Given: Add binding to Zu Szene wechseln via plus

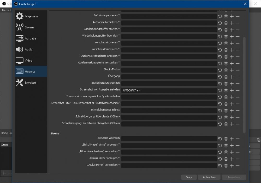Looking at the screenshot, I should (x=232, y=139).
